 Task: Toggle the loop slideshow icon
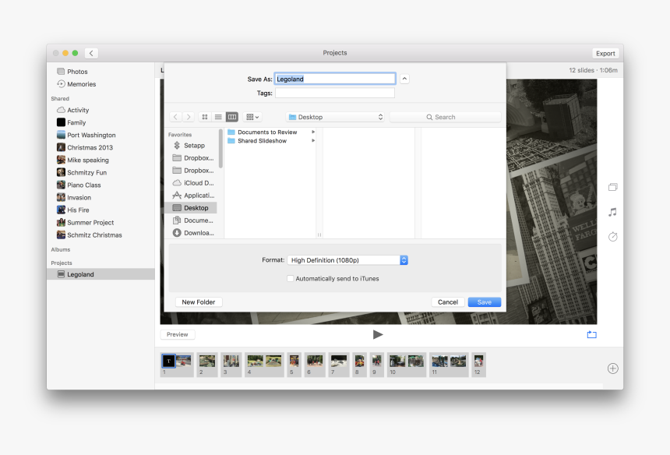[x=591, y=334]
